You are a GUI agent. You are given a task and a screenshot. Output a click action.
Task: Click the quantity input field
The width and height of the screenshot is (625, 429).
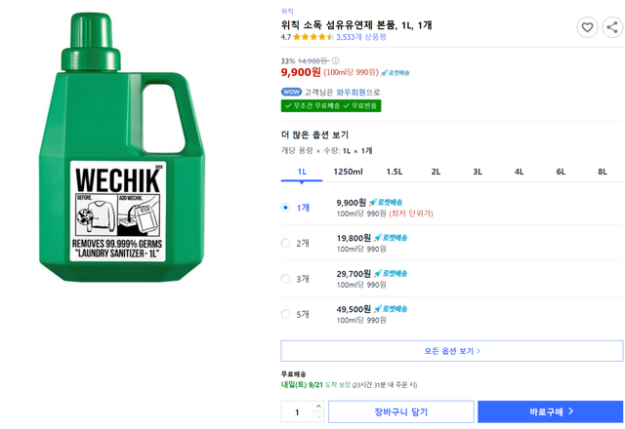pyautogui.click(x=297, y=411)
